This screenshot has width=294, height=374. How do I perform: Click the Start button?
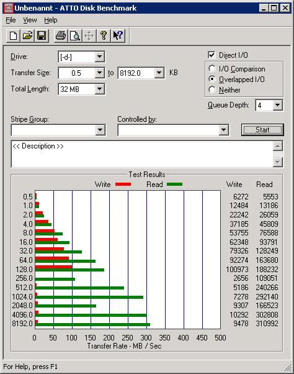click(x=262, y=130)
